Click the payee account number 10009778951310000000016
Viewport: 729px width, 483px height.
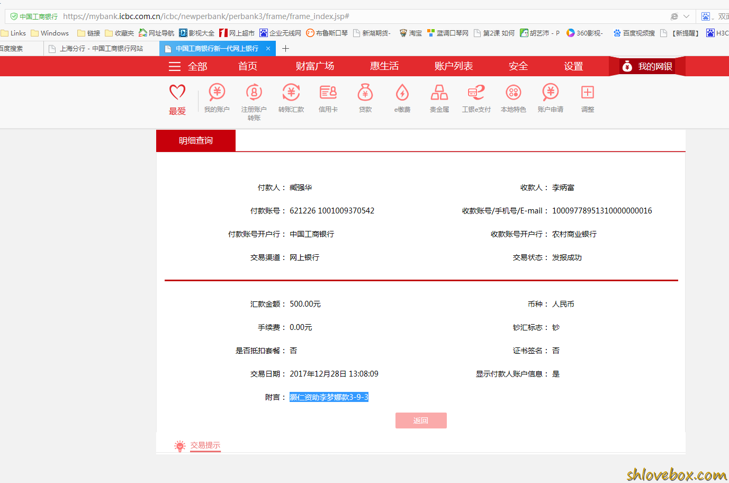(x=602, y=211)
